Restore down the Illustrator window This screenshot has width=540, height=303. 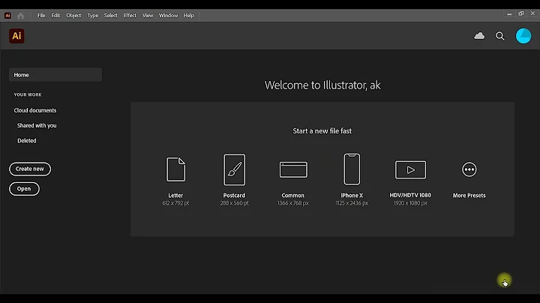[x=520, y=13]
